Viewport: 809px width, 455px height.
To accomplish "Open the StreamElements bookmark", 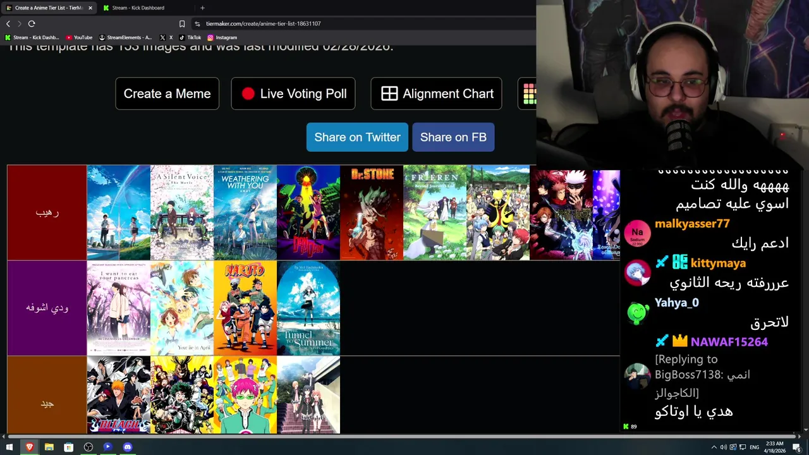I will click(x=125, y=37).
